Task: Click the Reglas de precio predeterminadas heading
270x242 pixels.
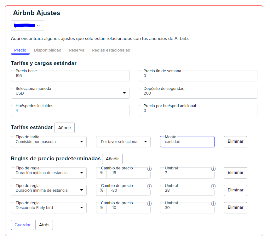Action: pyautogui.click(x=56, y=158)
